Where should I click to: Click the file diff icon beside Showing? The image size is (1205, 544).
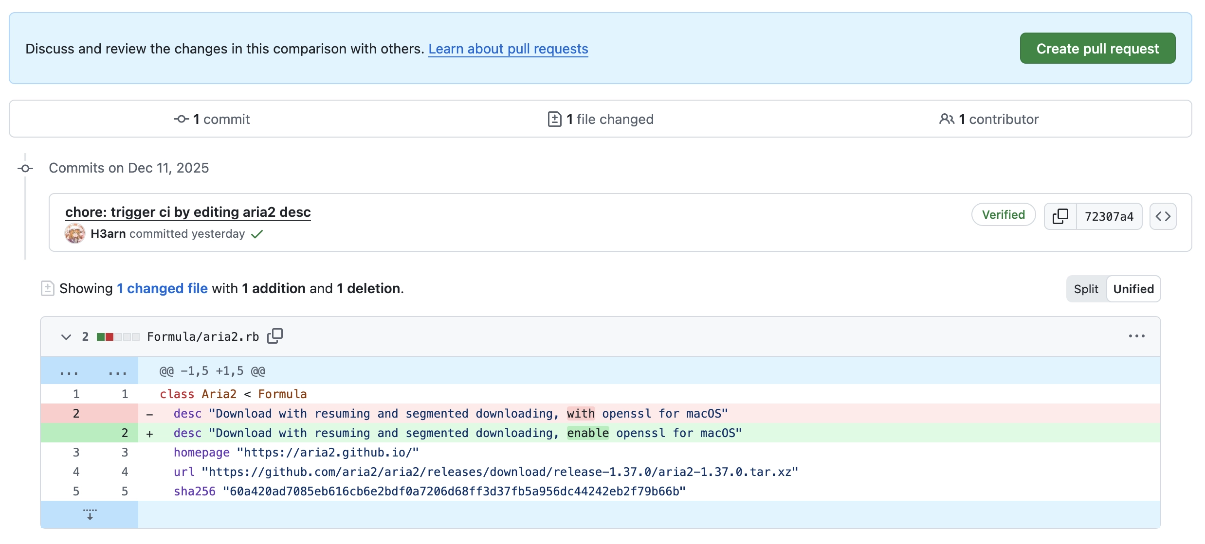click(x=47, y=288)
